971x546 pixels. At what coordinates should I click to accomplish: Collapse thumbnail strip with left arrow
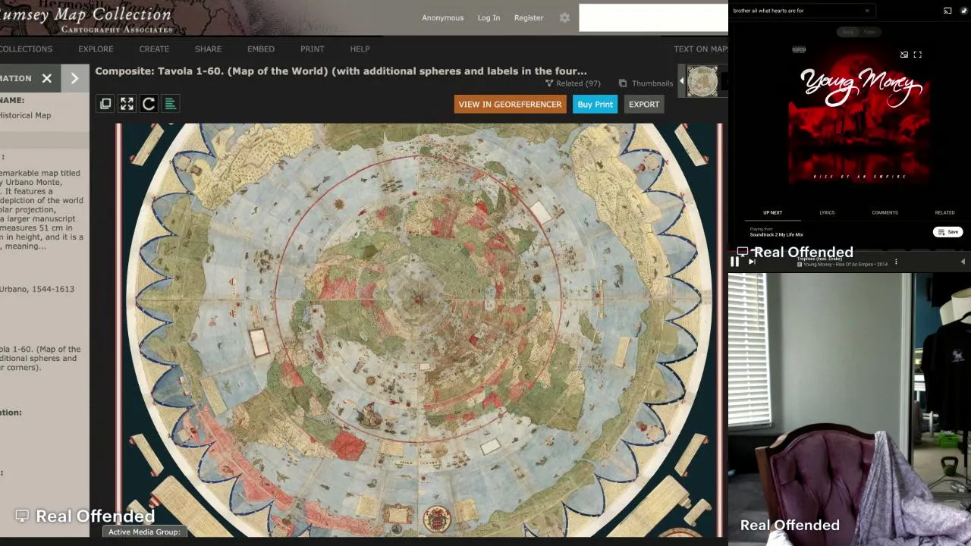point(681,81)
